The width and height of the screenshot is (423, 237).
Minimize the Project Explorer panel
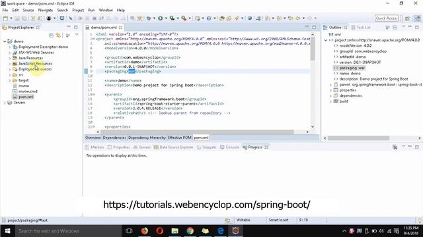[69, 27]
